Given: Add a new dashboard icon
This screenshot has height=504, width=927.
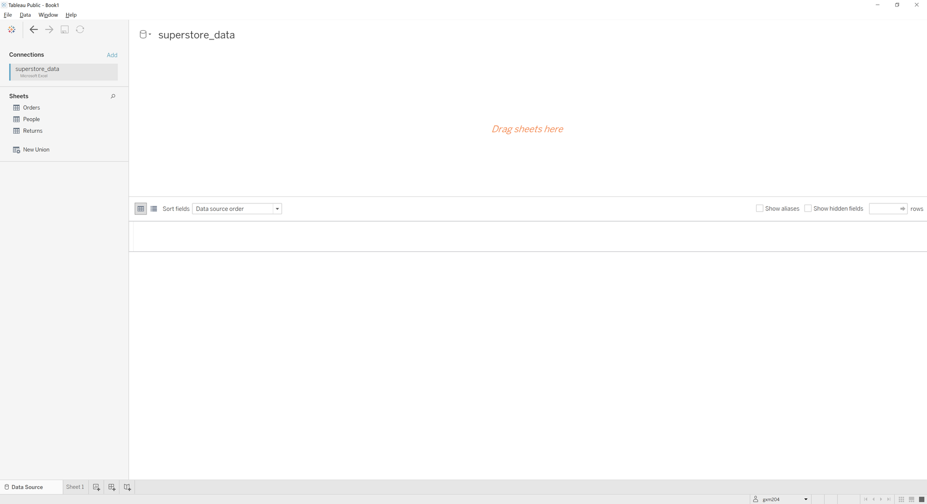Looking at the screenshot, I should [112, 487].
